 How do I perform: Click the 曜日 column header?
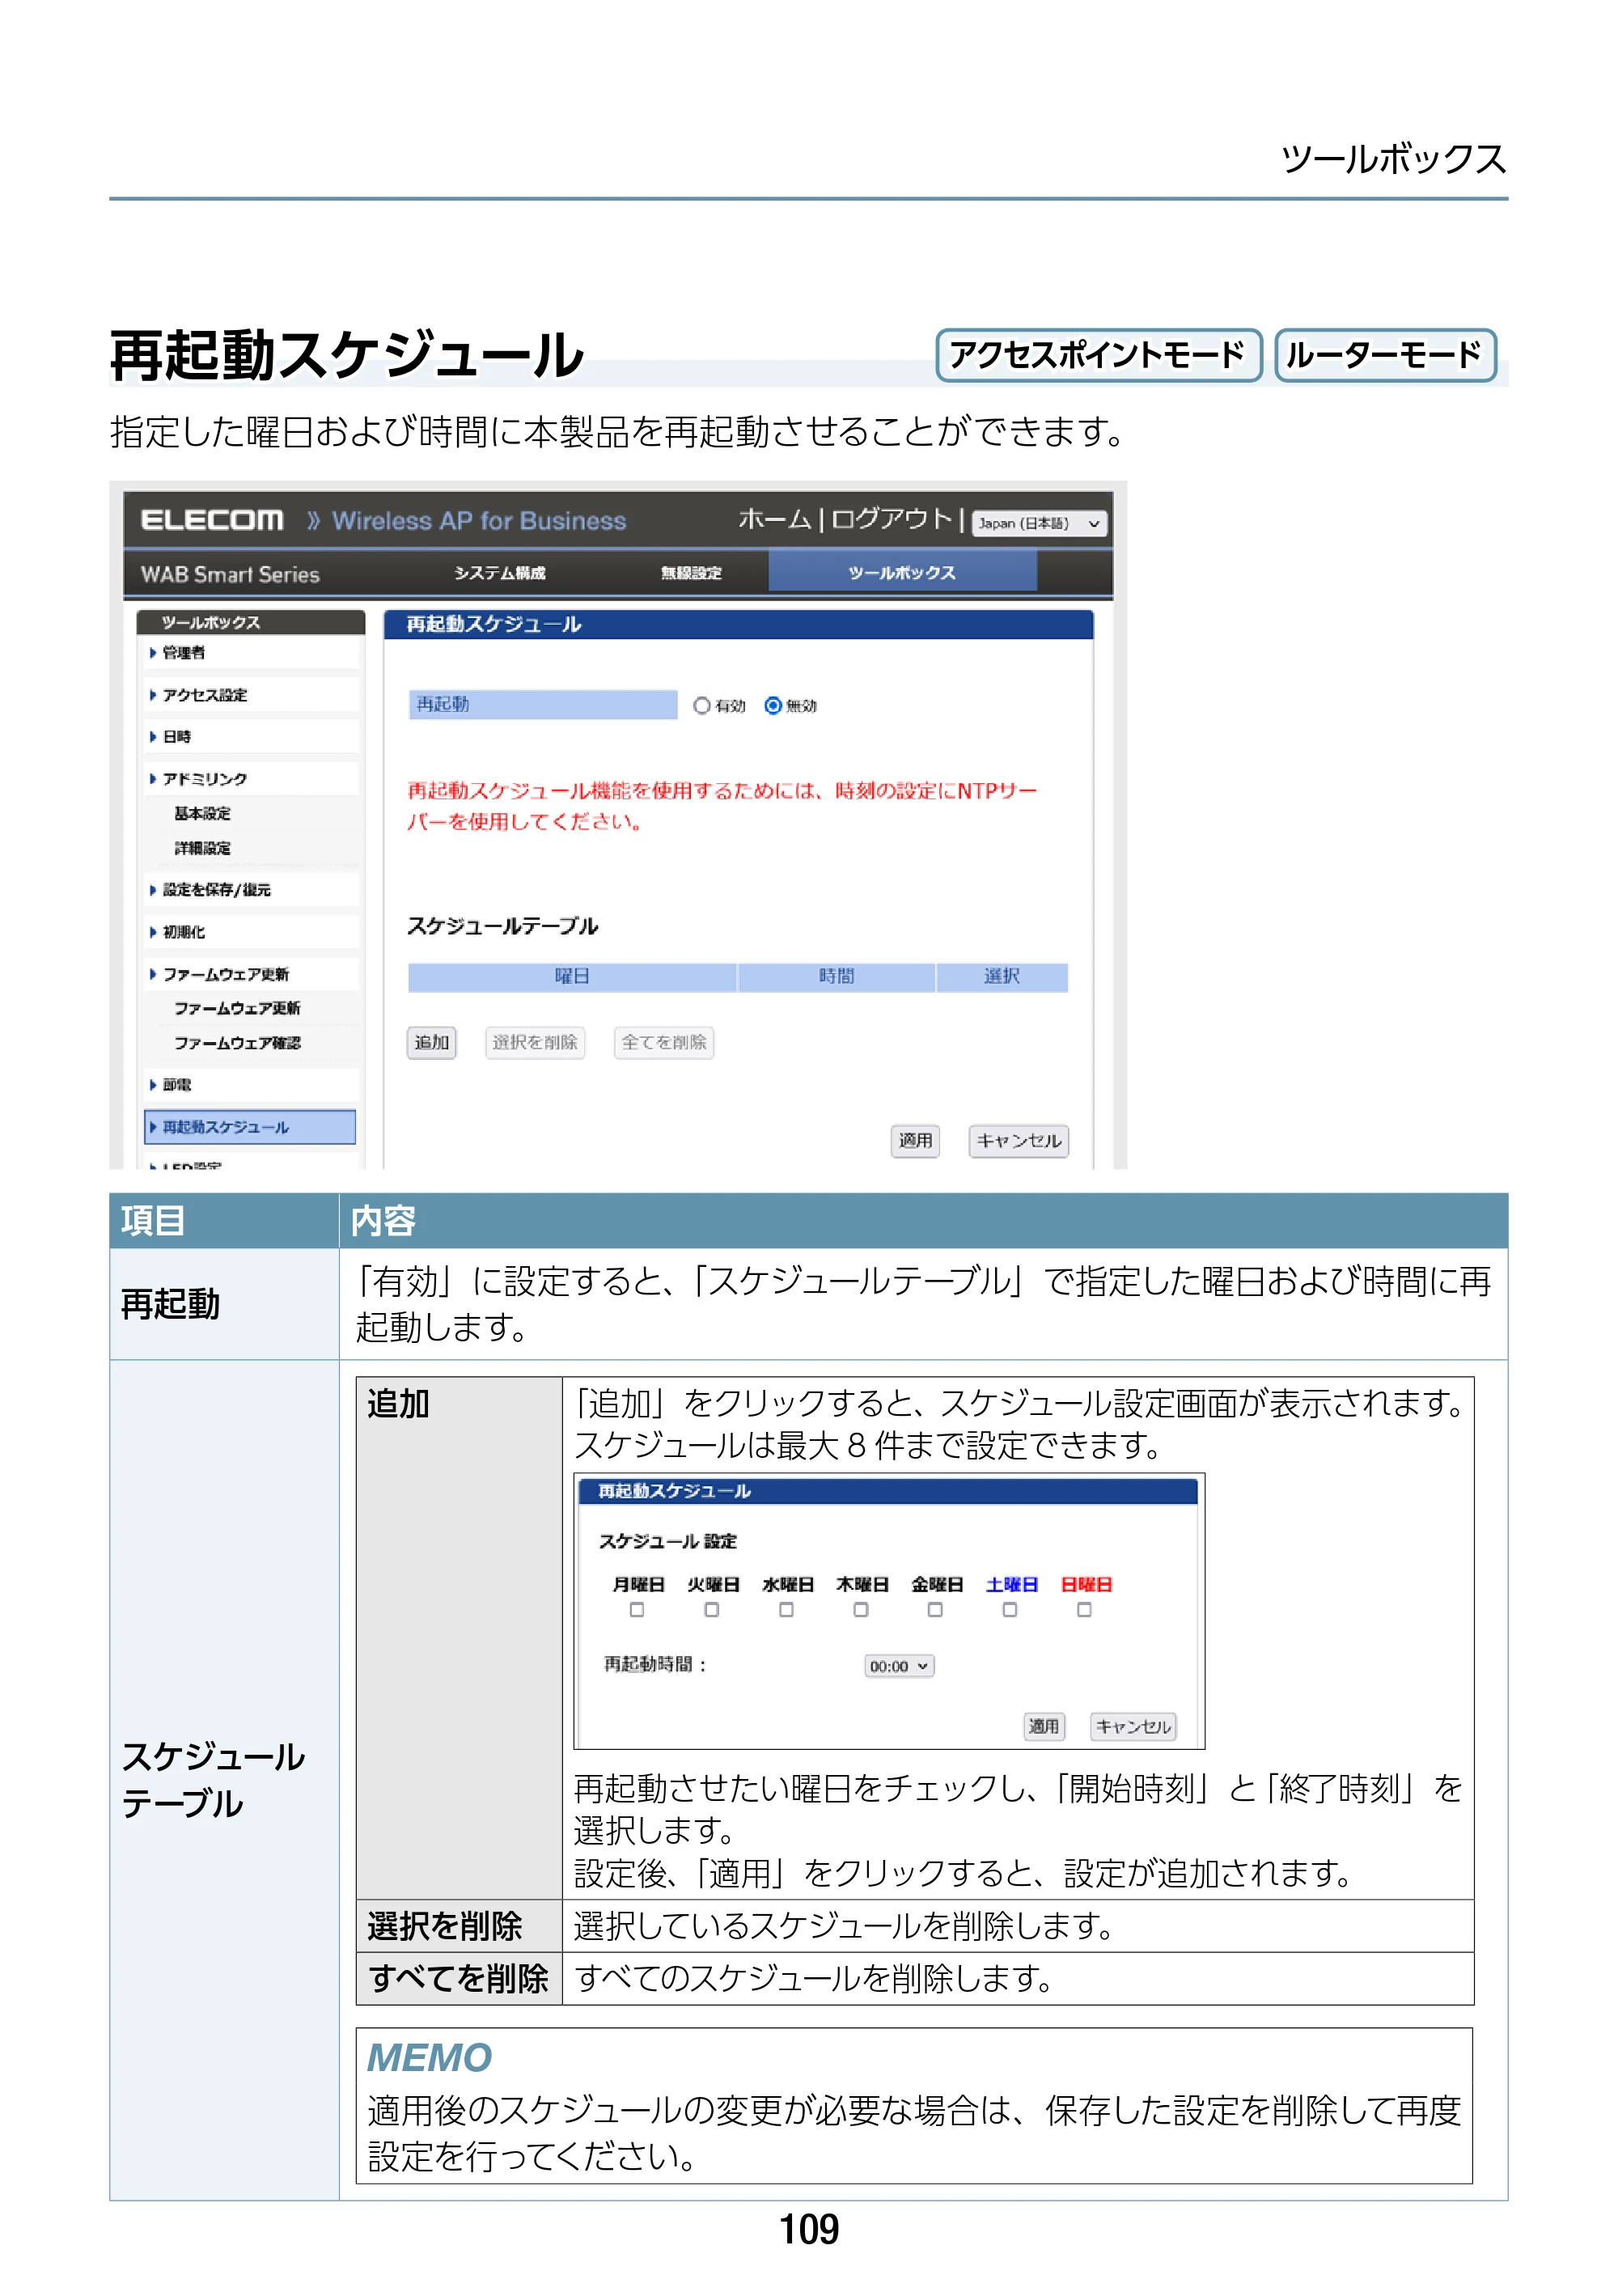tap(572, 977)
